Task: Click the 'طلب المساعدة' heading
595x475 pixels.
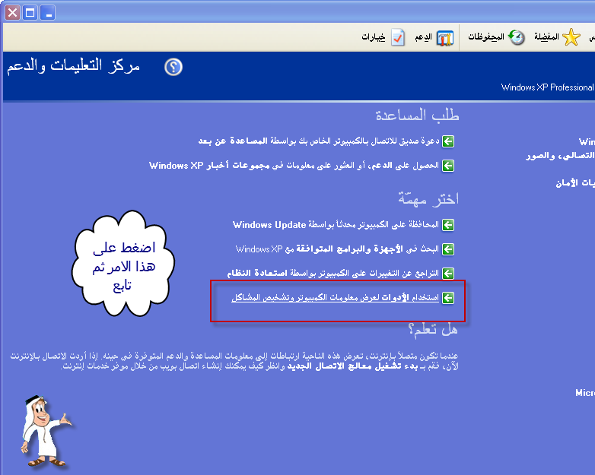Action: pos(417,116)
